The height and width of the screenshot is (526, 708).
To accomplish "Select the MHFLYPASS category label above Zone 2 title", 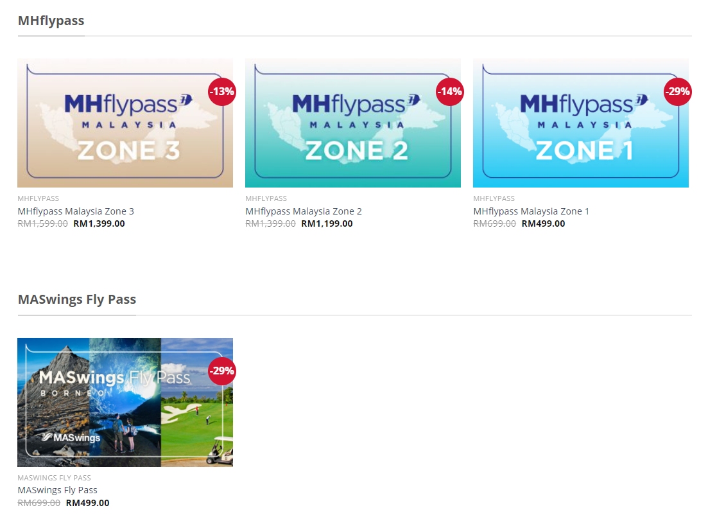I will coord(266,198).
